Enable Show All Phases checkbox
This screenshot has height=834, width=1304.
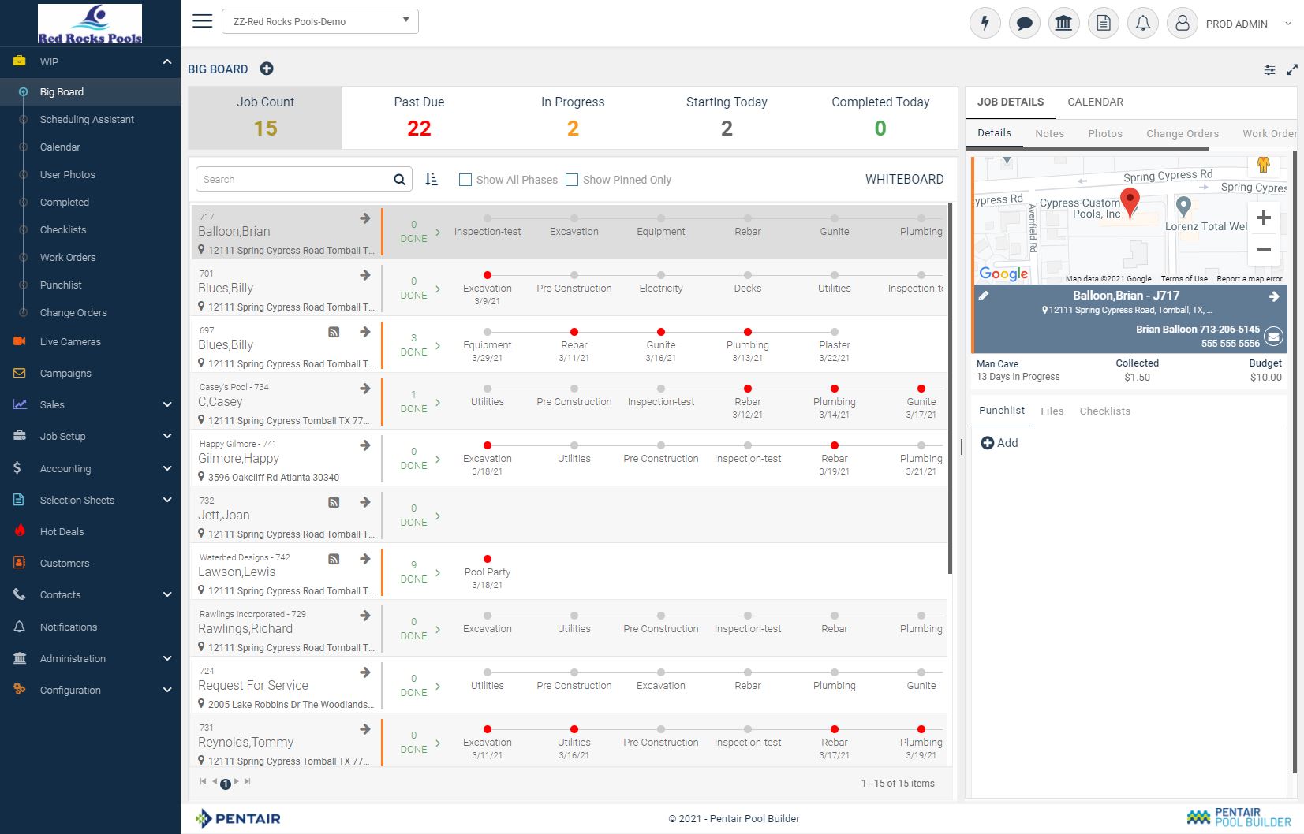[465, 180]
